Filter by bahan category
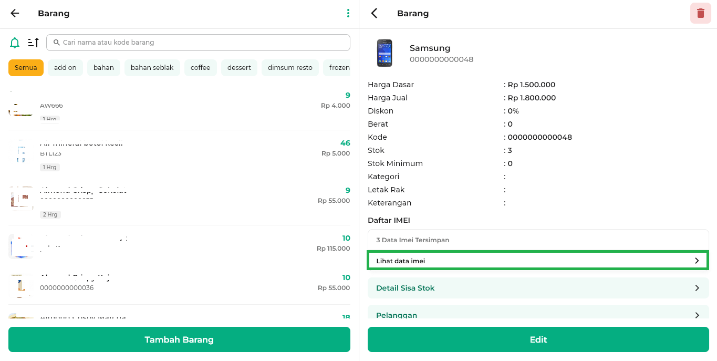The height and width of the screenshot is (361, 717). 103,68
